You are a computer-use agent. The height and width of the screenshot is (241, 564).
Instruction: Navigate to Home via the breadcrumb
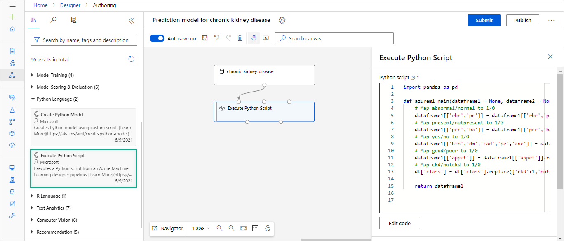click(40, 5)
